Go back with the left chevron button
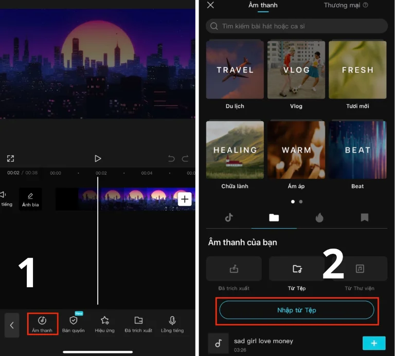The width and height of the screenshot is (395, 356). click(x=12, y=325)
